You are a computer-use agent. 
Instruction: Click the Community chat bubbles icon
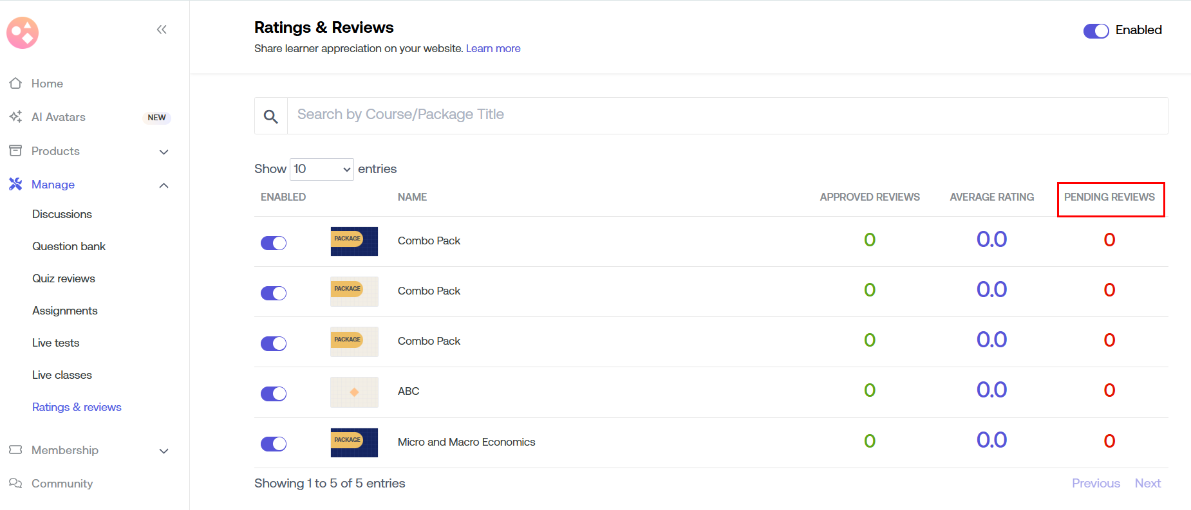point(15,484)
